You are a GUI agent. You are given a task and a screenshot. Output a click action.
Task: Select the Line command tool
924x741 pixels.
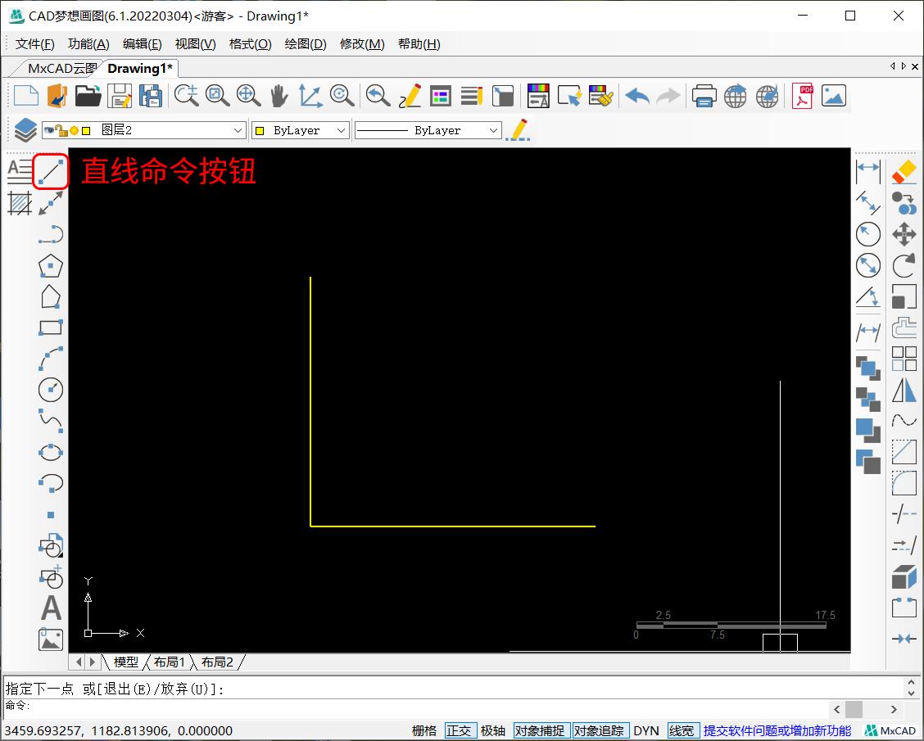pos(51,172)
